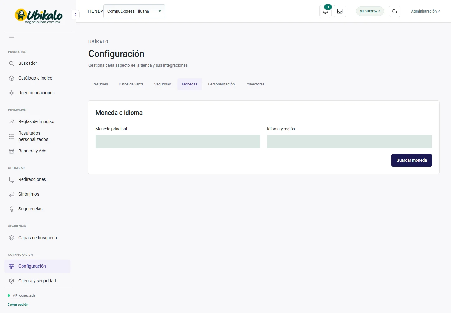Open Cuenta y seguridad in the sidebar
451x313 pixels.
(x=37, y=281)
